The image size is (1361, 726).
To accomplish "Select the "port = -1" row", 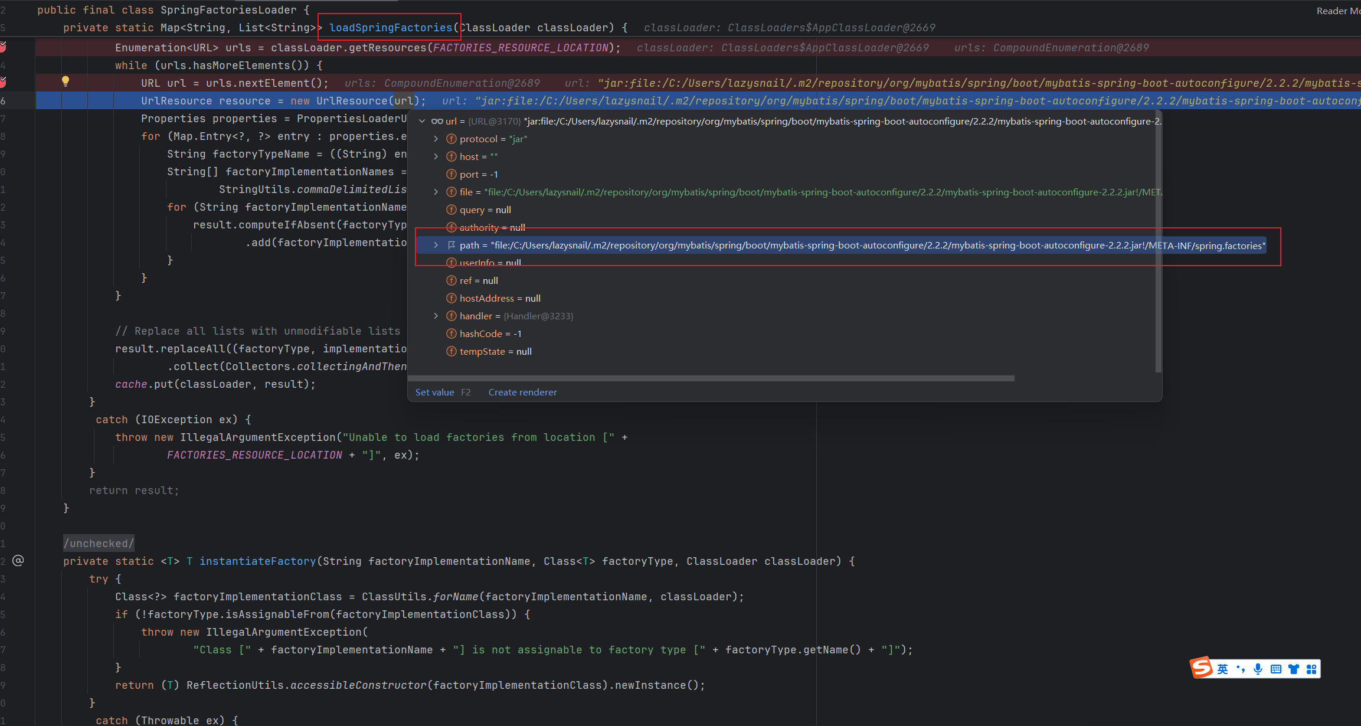I will [x=781, y=175].
